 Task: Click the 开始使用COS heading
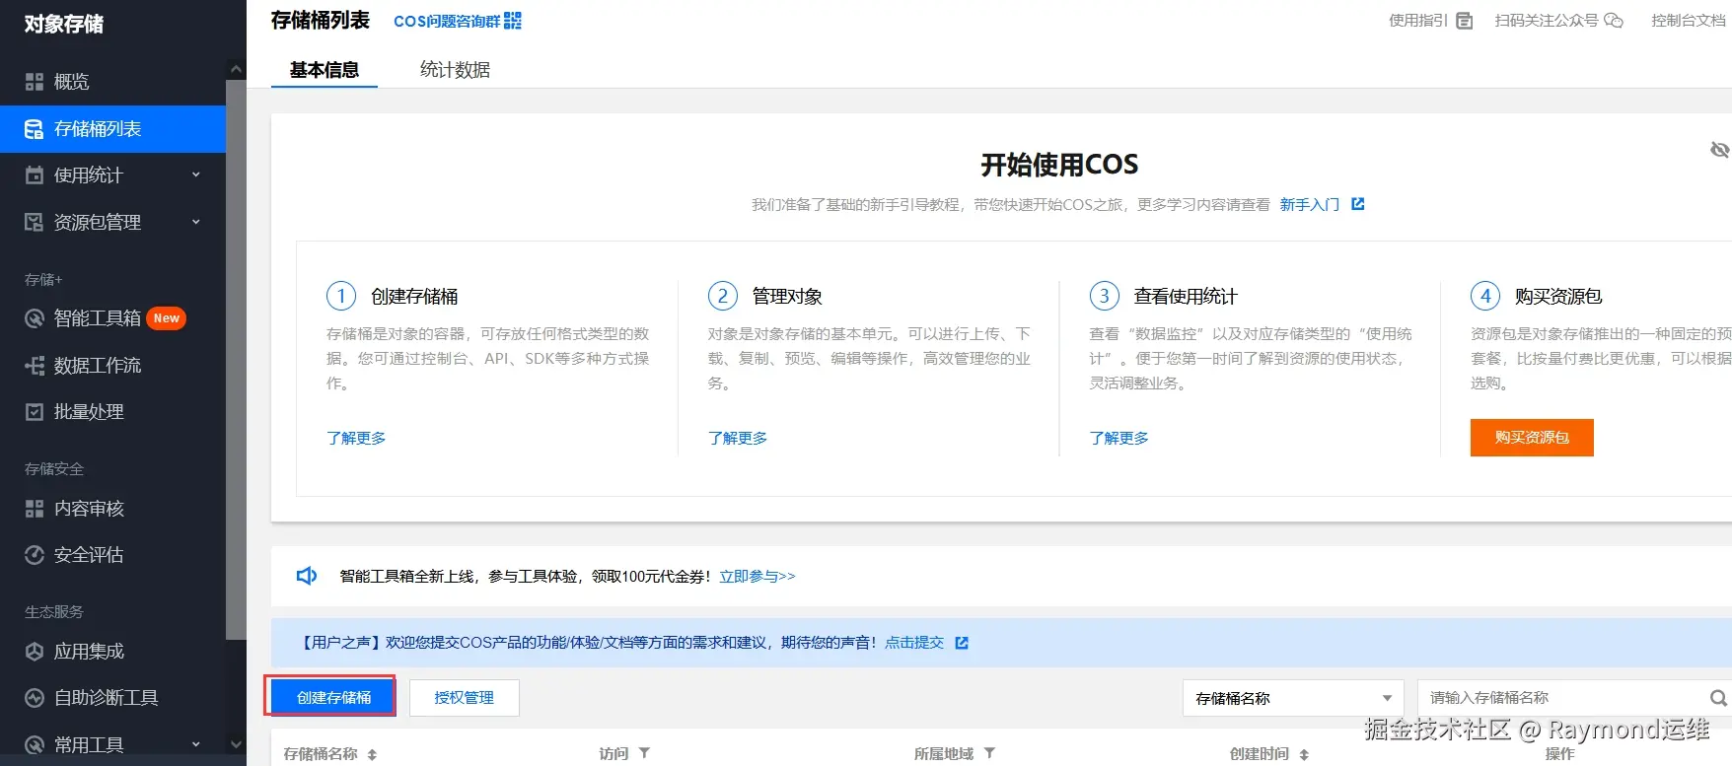tap(1059, 165)
